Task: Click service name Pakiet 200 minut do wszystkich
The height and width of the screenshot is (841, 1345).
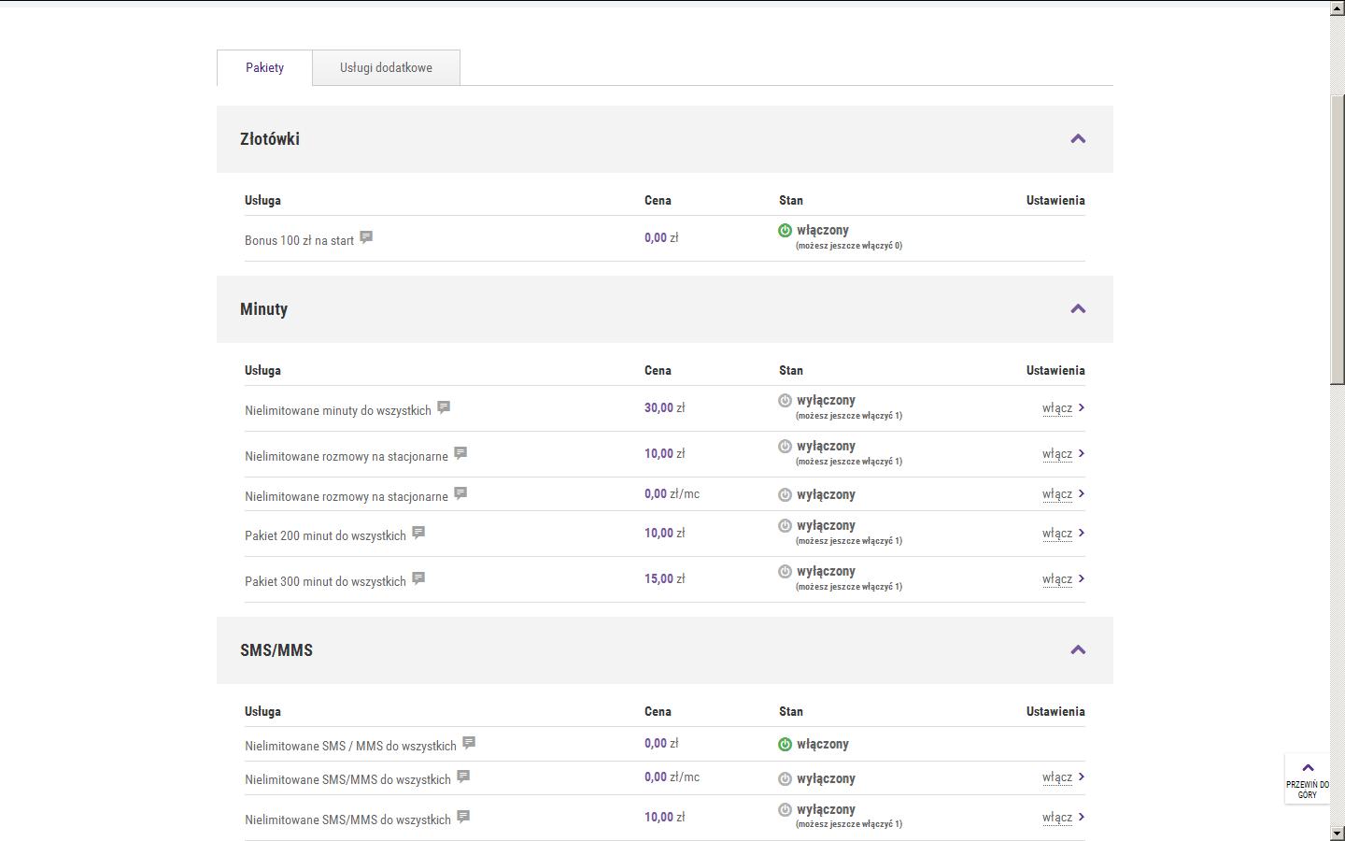Action: [x=325, y=535]
